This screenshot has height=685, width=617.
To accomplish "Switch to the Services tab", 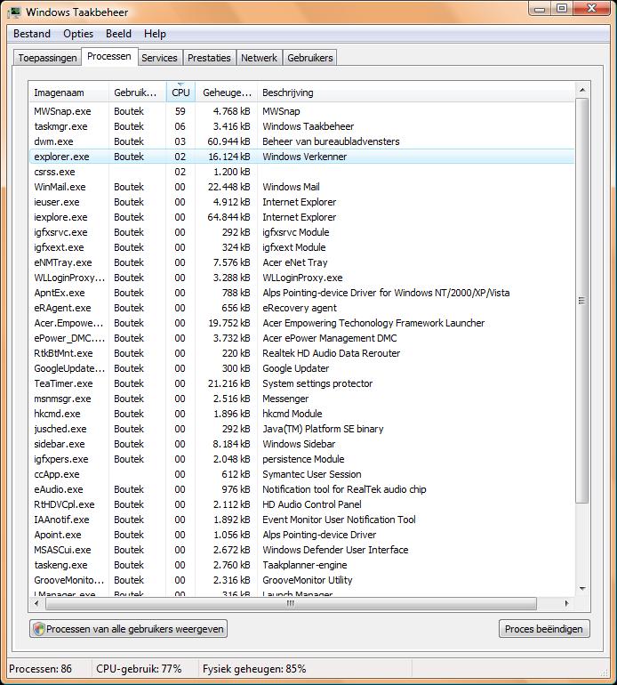I will pos(159,58).
